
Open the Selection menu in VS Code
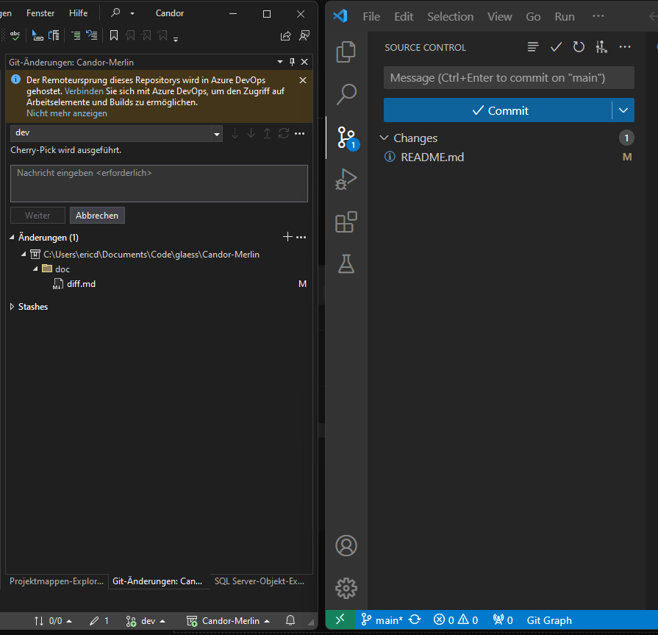450,16
